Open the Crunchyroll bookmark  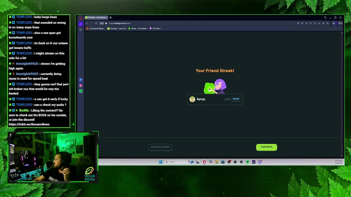coord(95,28)
